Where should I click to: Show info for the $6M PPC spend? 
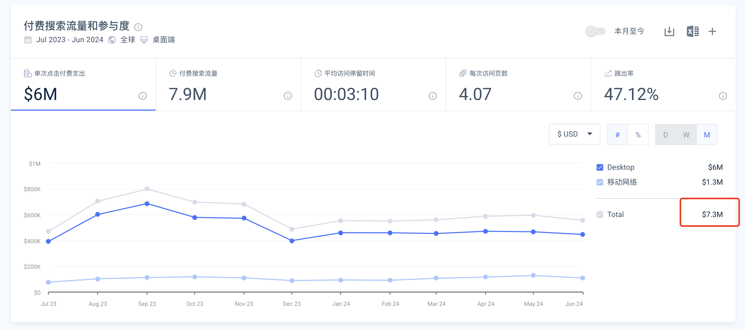pos(142,96)
